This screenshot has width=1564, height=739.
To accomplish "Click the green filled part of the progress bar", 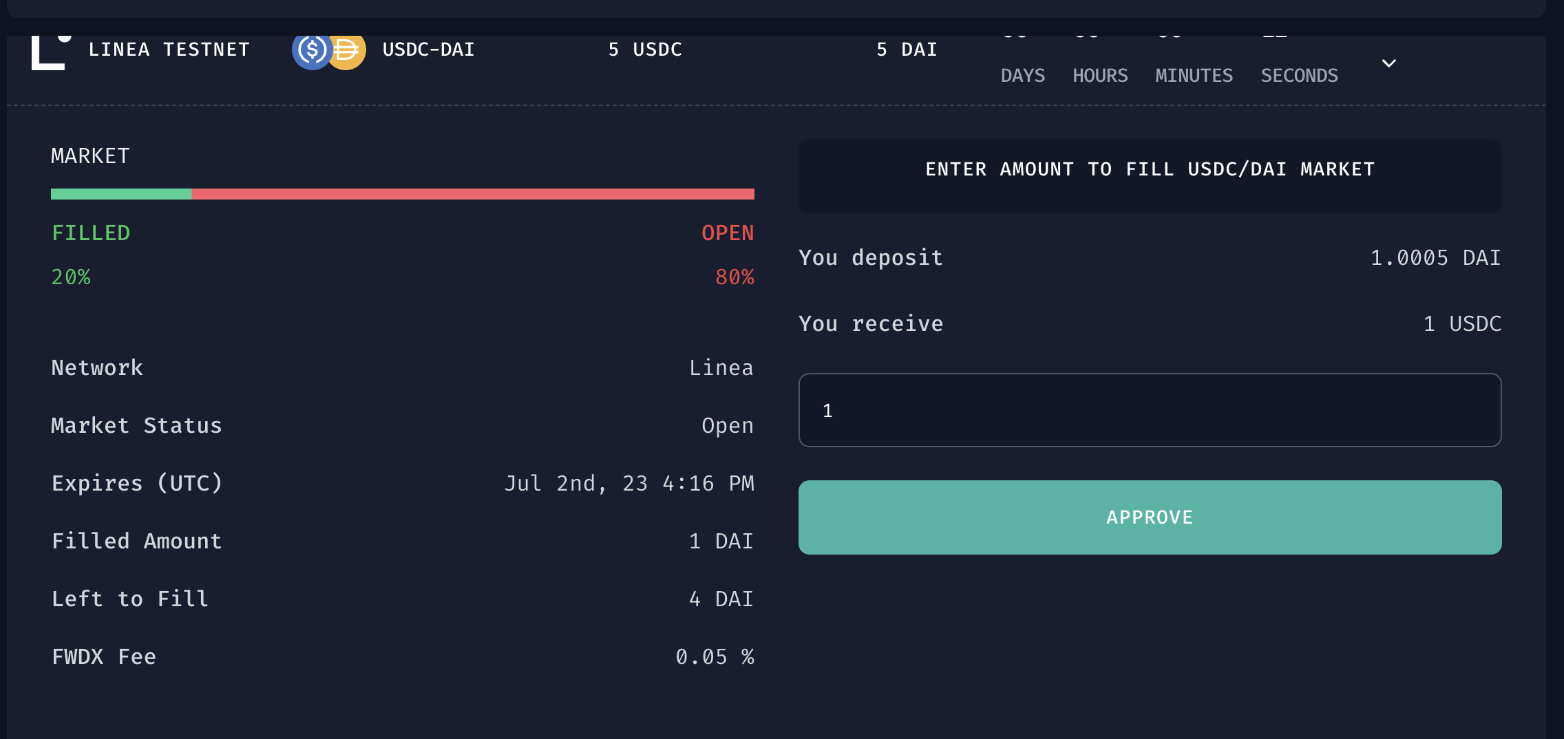I will click(x=121, y=194).
